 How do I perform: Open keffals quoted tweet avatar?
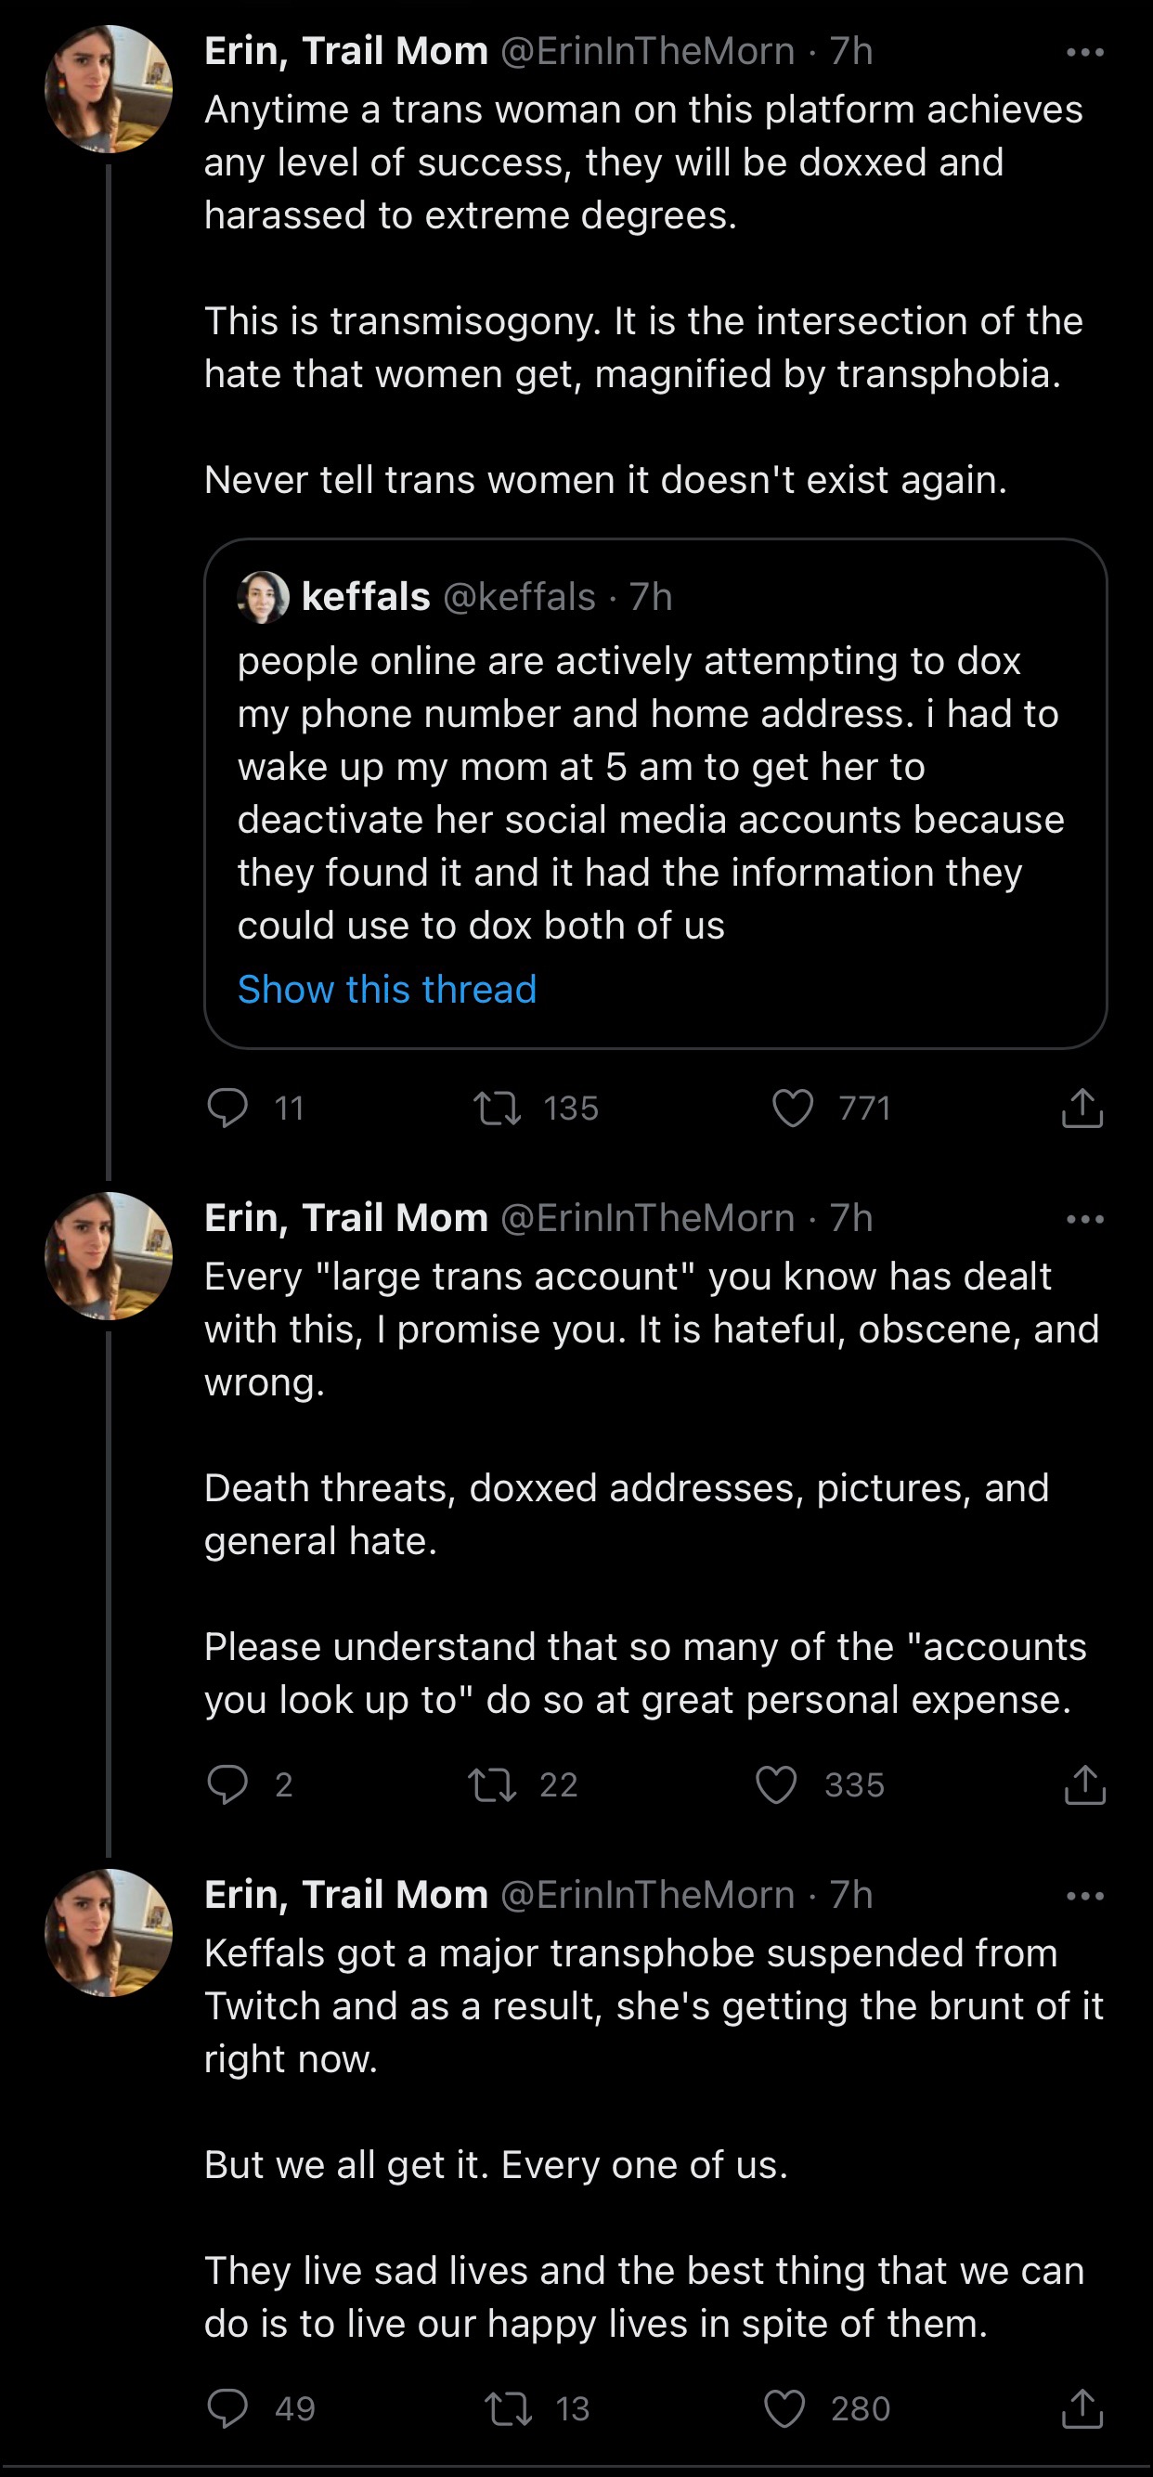click(263, 596)
